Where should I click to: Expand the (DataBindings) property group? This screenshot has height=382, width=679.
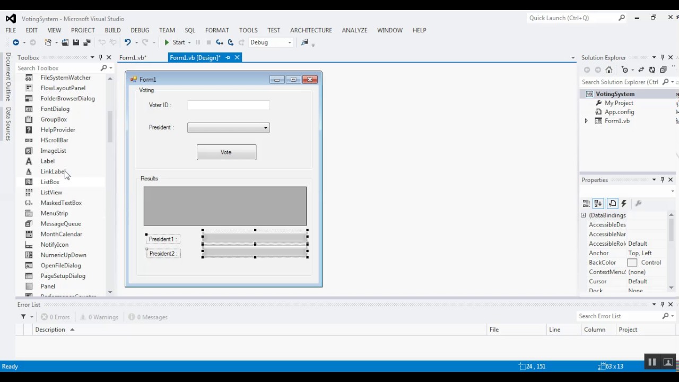click(584, 215)
